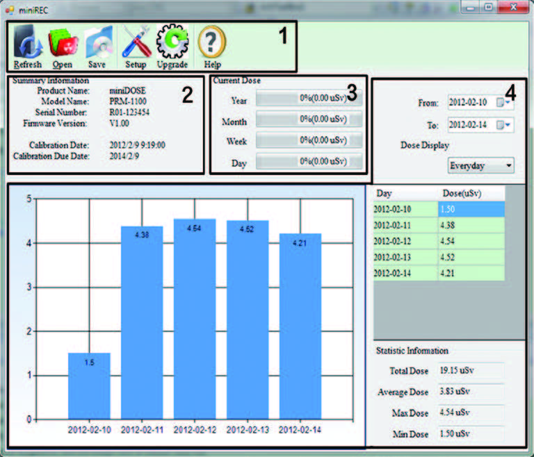
Task: Open the From date calendar picker
Action: 504,103
